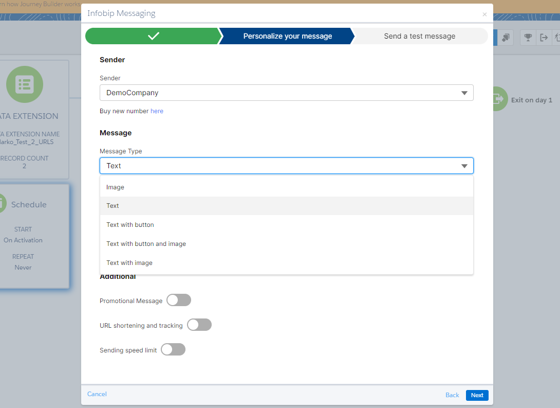The width and height of the screenshot is (560, 408).
Task: Go Back to the previous step
Action: 452,395
